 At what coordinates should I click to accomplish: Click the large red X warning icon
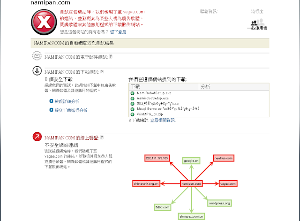(x=44, y=22)
